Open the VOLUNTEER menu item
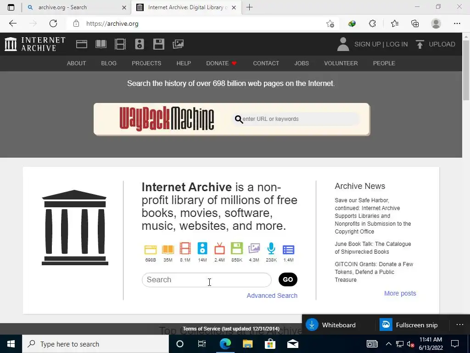 tap(341, 63)
